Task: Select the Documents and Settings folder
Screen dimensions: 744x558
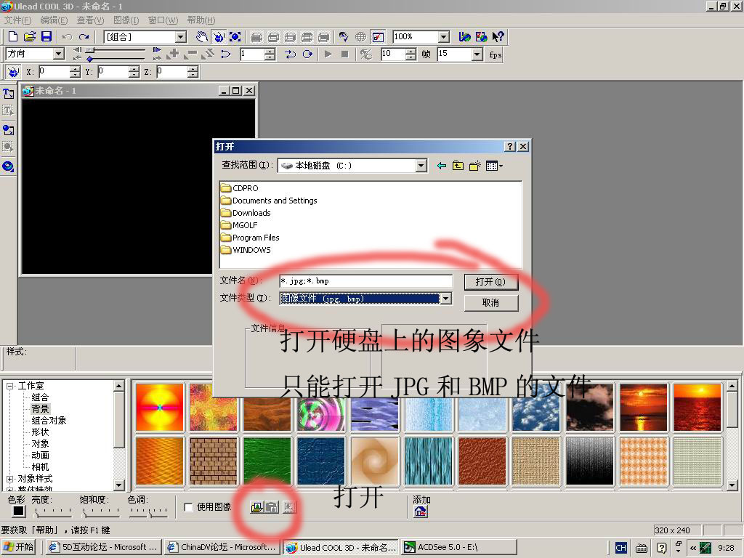Action: (269, 201)
